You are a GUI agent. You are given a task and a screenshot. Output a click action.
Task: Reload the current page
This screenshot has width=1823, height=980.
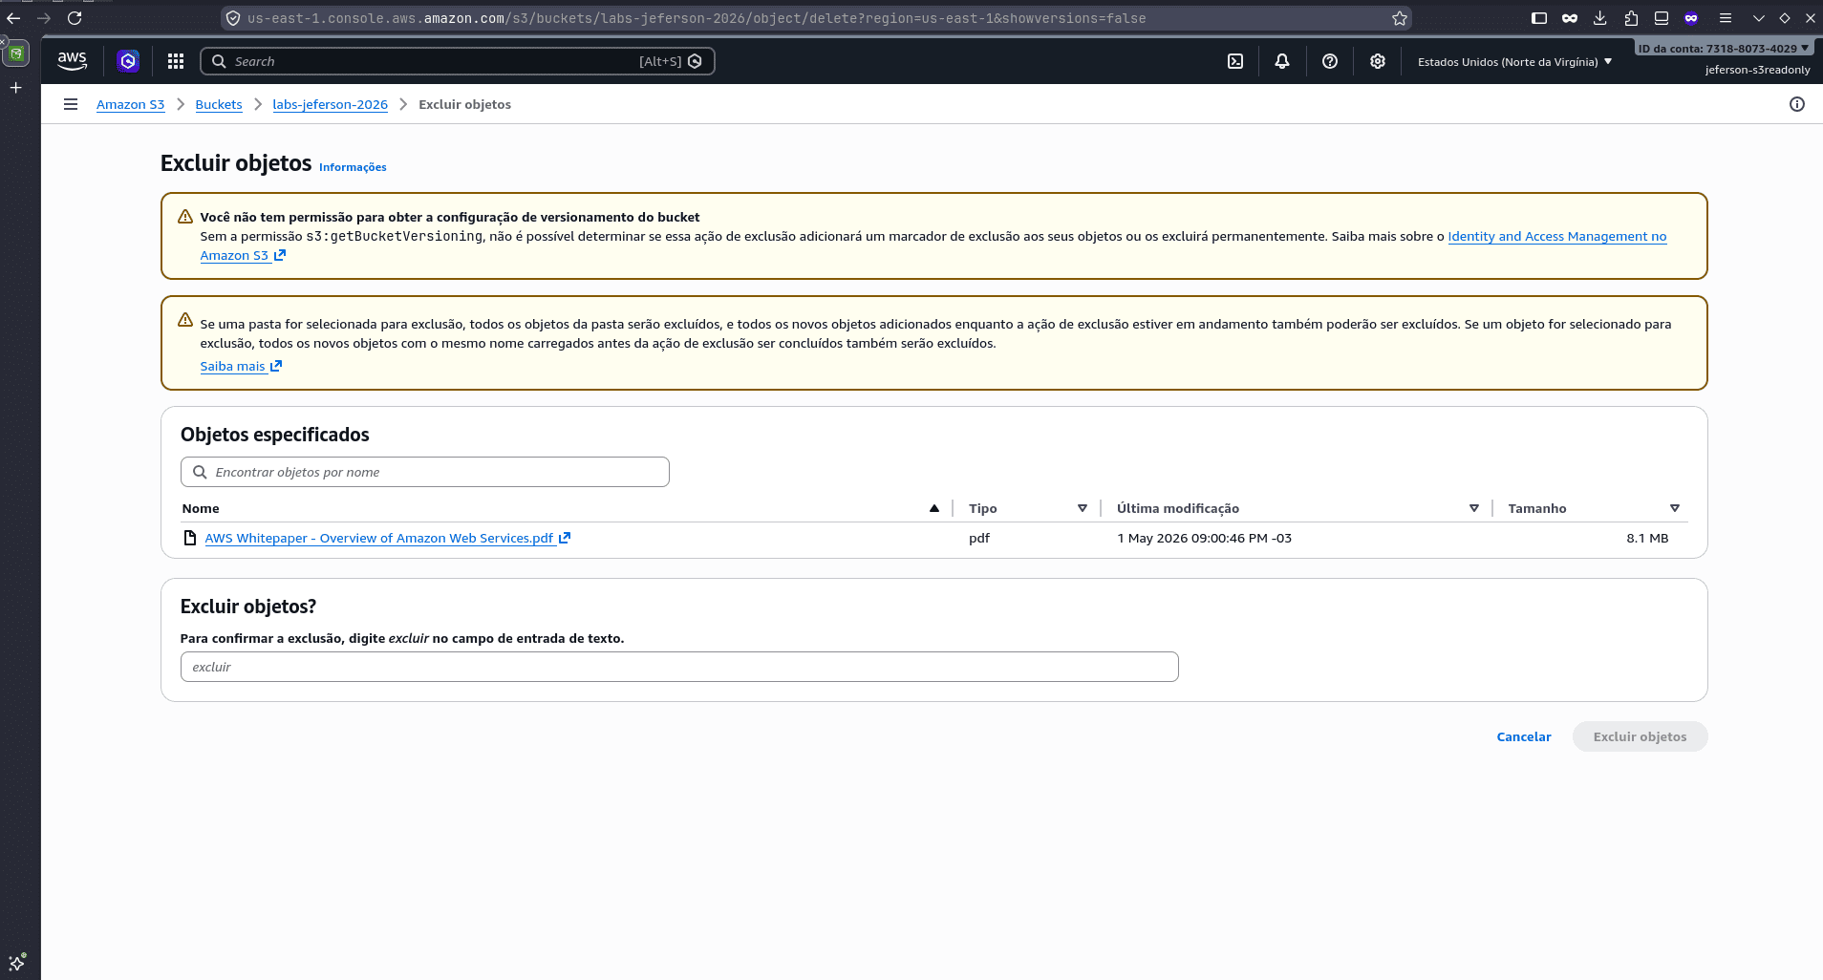point(75,18)
